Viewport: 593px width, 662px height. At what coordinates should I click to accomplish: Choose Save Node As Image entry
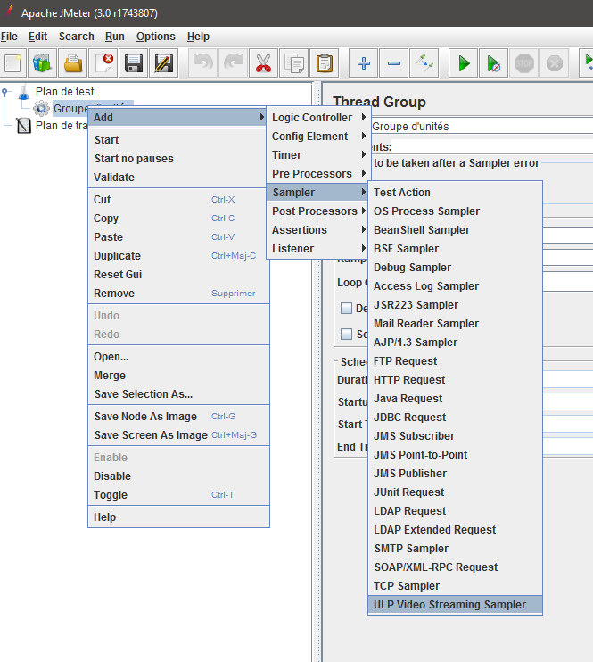(x=178, y=417)
